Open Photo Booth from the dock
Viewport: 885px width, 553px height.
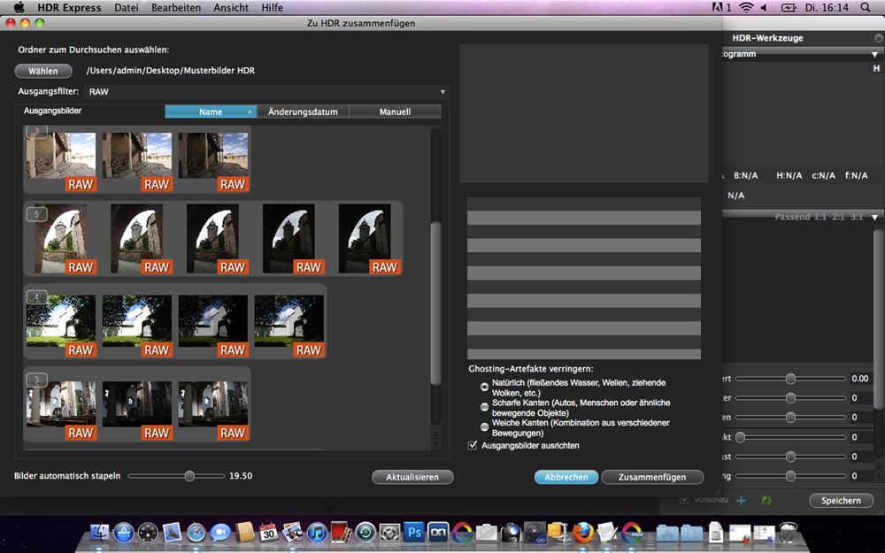click(x=342, y=532)
